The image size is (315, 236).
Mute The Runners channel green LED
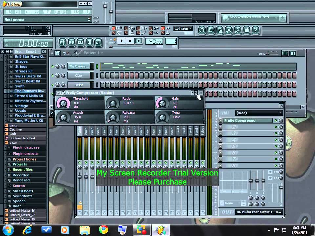52,66
